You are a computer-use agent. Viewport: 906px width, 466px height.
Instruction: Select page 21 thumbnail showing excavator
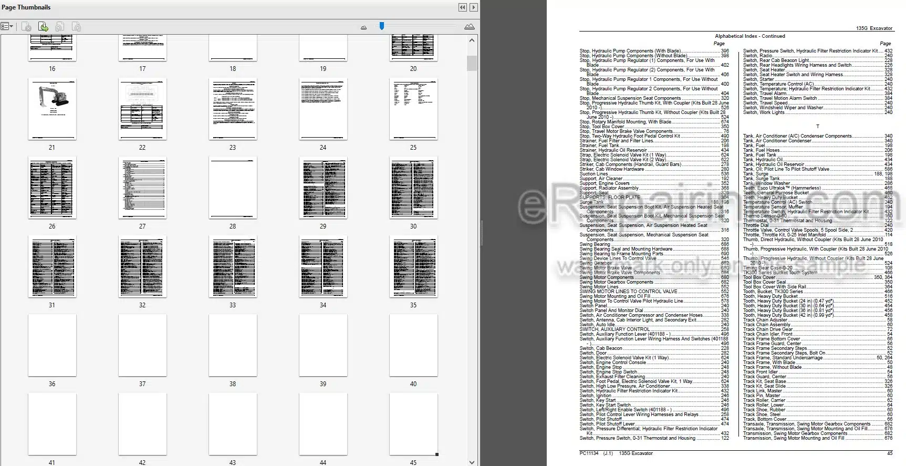pyautogui.click(x=52, y=109)
